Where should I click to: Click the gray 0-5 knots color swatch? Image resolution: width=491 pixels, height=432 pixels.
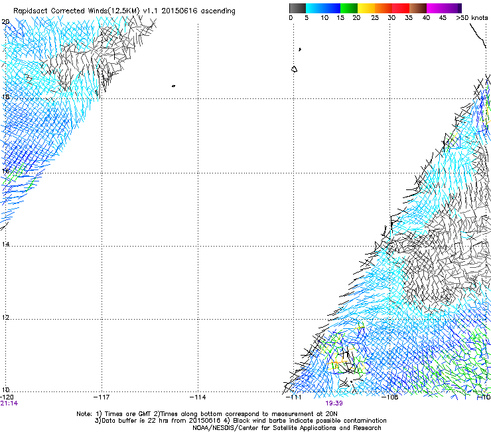click(297, 8)
